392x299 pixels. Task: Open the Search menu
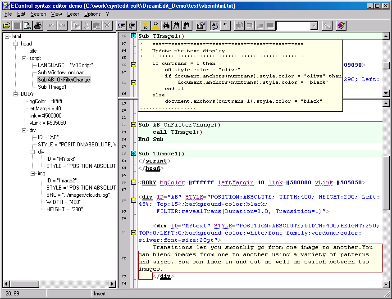click(x=38, y=14)
